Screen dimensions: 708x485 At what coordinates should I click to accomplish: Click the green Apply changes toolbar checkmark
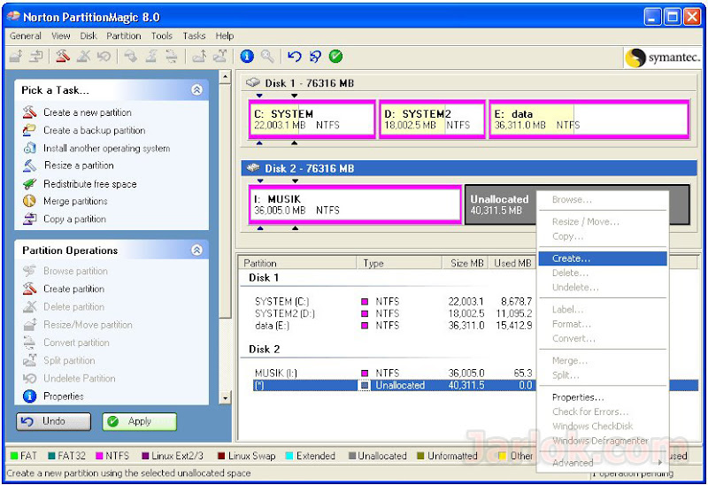point(335,57)
